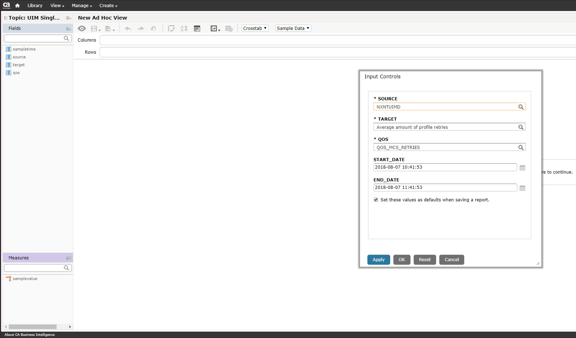Click the Measures search magnifier icon
Image resolution: width=576 pixels, height=338 pixels.
click(x=67, y=268)
